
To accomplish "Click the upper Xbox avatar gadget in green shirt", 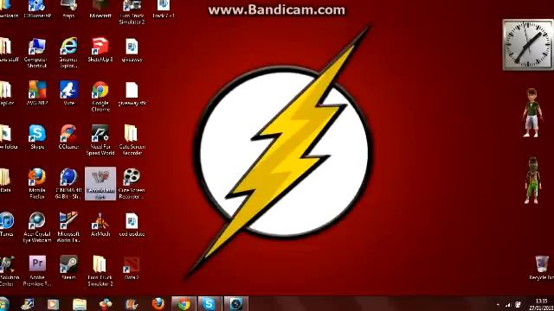I will [x=532, y=113].
